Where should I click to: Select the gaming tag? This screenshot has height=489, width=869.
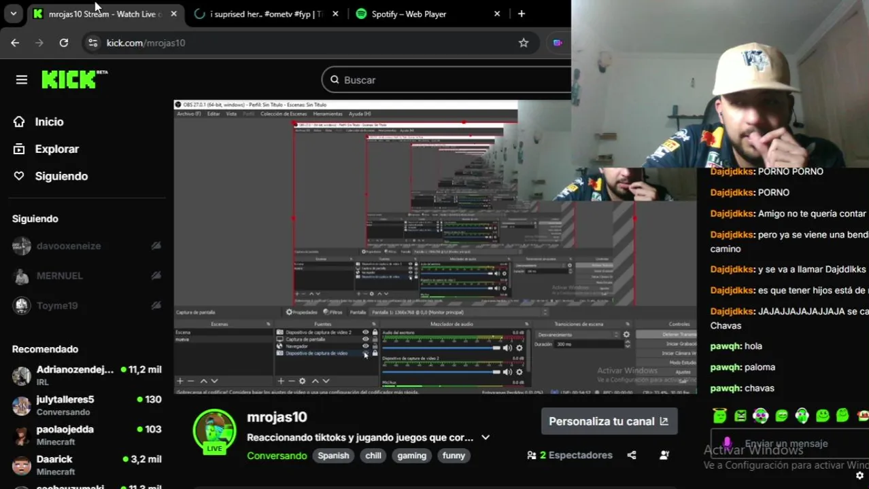pyautogui.click(x=411, y=456)
